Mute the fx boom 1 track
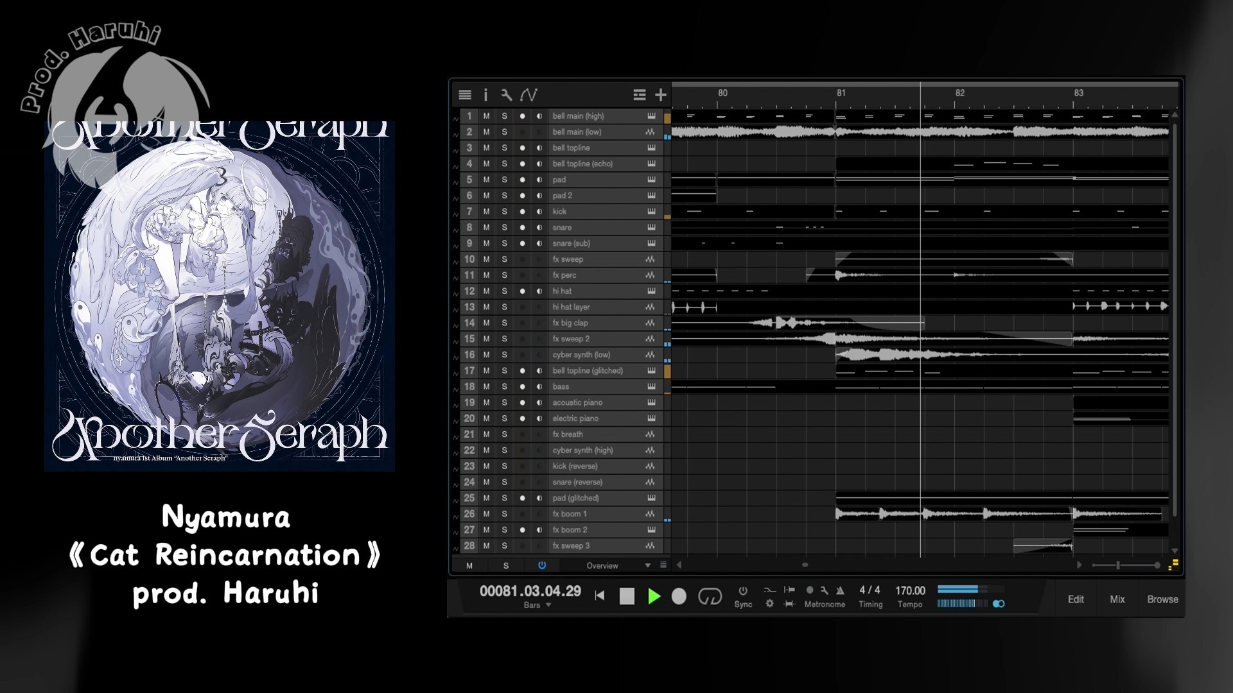 tap(487, 514)
